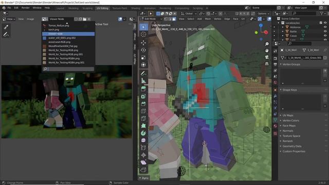Activate the Extrude Region tool
This screenshot has height=185, width=329.
click(143, 89)
